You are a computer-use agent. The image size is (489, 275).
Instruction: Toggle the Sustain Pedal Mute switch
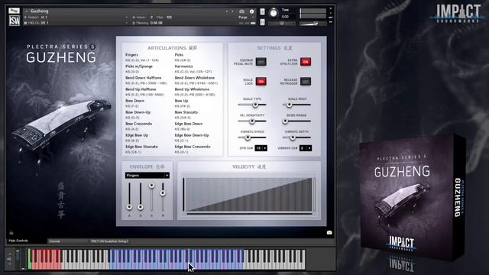(x=261, y=62)
